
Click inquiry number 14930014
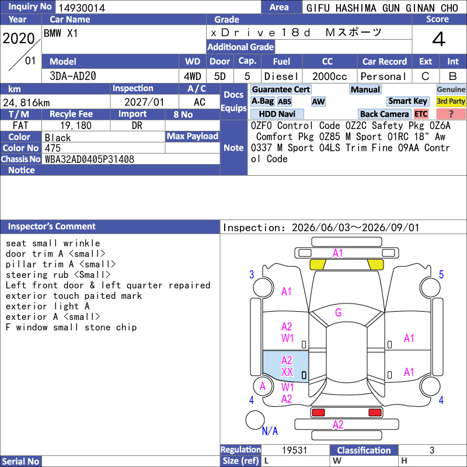[82, 8]
